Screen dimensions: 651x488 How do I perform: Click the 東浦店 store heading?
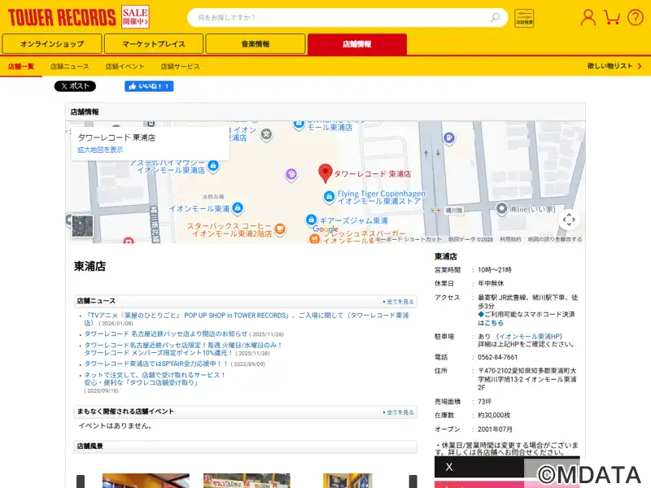(x=90, y=266)
